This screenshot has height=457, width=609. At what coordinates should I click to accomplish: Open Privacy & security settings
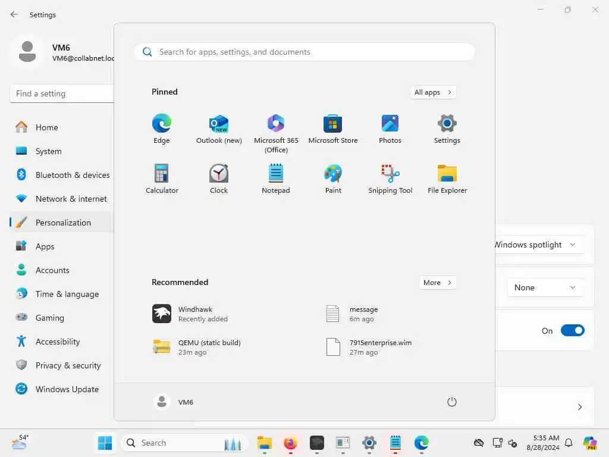tap(61, 365)
